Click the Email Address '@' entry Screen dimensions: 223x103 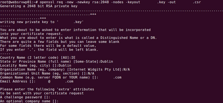(x=49, y=81)
